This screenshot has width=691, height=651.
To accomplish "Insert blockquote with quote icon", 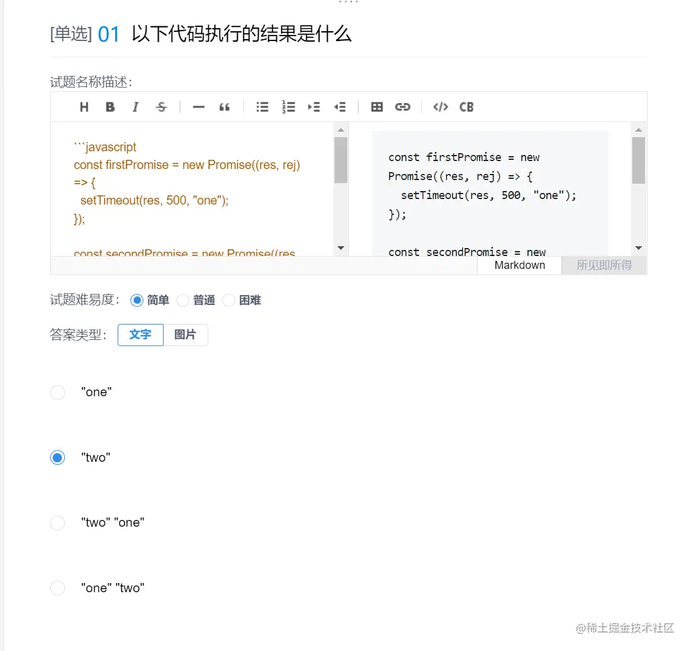I will 224,107.
